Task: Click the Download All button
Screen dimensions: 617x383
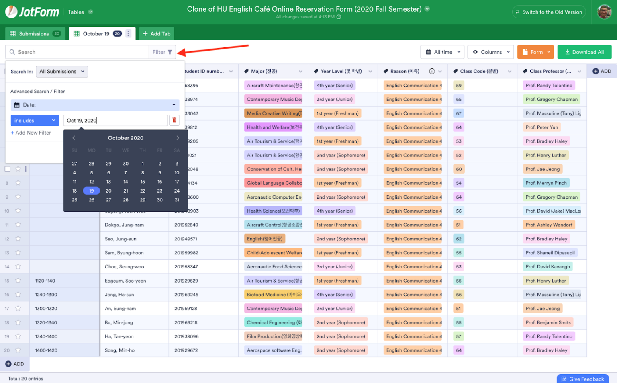Action: point(584,52)
